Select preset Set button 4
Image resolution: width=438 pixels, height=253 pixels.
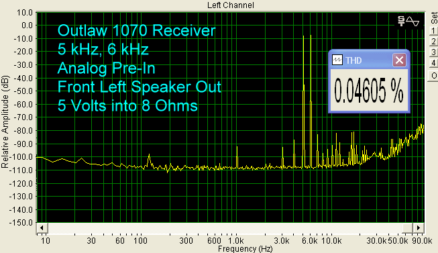click(x=433, y=62)
